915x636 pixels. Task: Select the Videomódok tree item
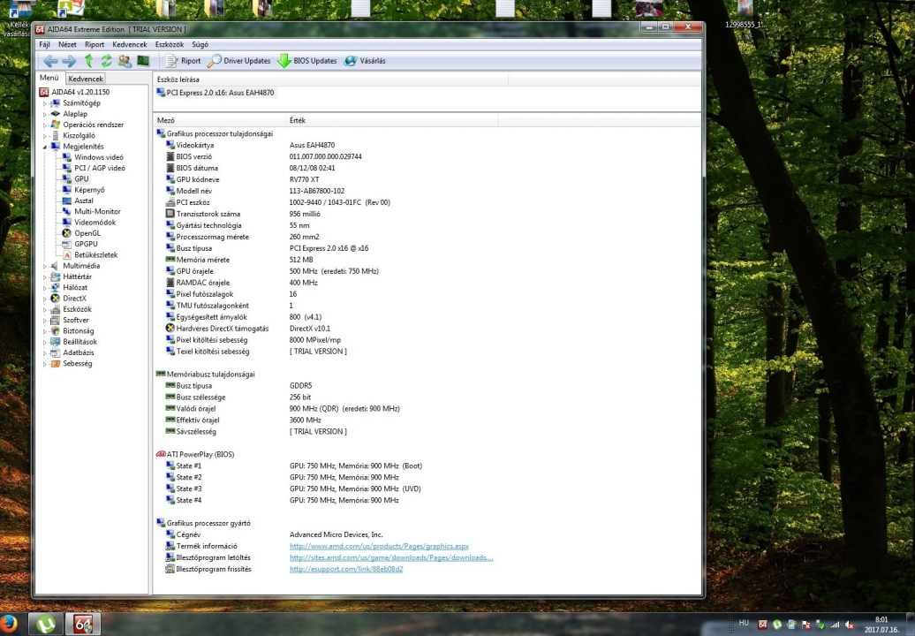[x=95, y=223]
